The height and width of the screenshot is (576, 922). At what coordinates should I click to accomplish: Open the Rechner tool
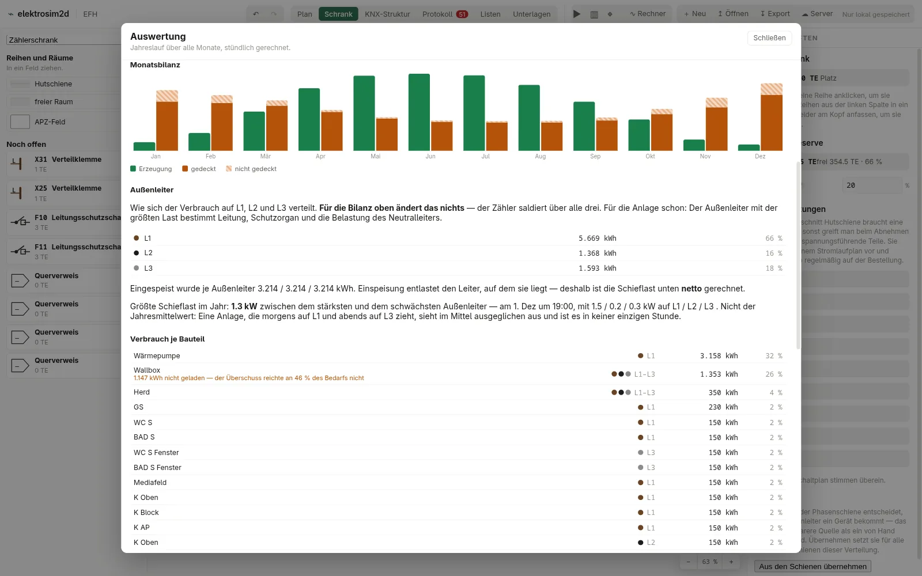pyautogui.click(x=647, y=14)
